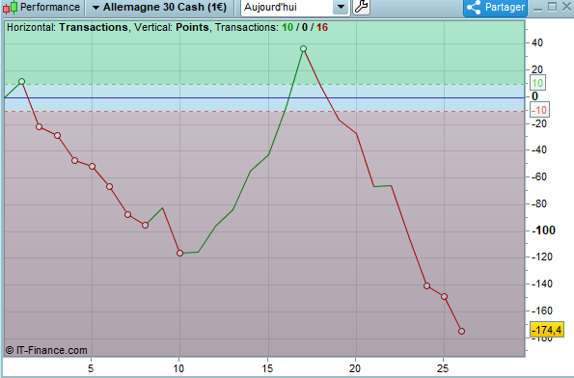
Task: Click the red -10 level label
Action: tap(539, 110)
